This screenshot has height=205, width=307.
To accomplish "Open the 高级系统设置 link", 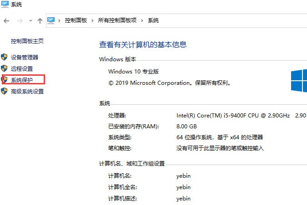I will [27, 92].
